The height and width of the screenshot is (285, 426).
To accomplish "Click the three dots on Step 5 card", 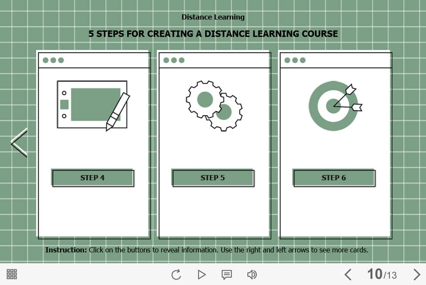I will tap(174, 60).
